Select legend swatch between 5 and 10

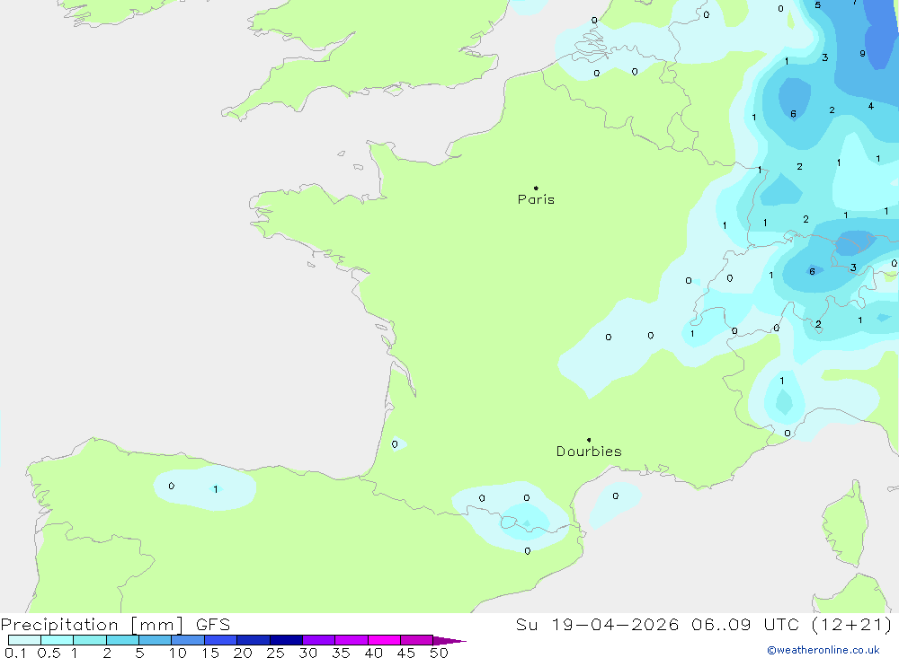click(155, 640)
